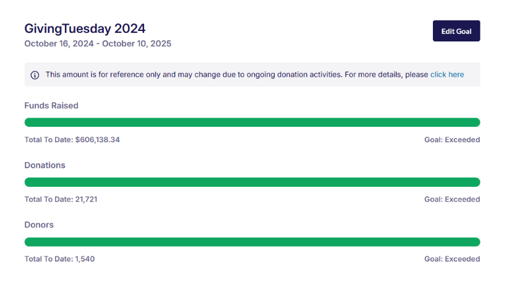Click the right end of Funds Raised bar
Screen dimensions: 517x287
475,122
